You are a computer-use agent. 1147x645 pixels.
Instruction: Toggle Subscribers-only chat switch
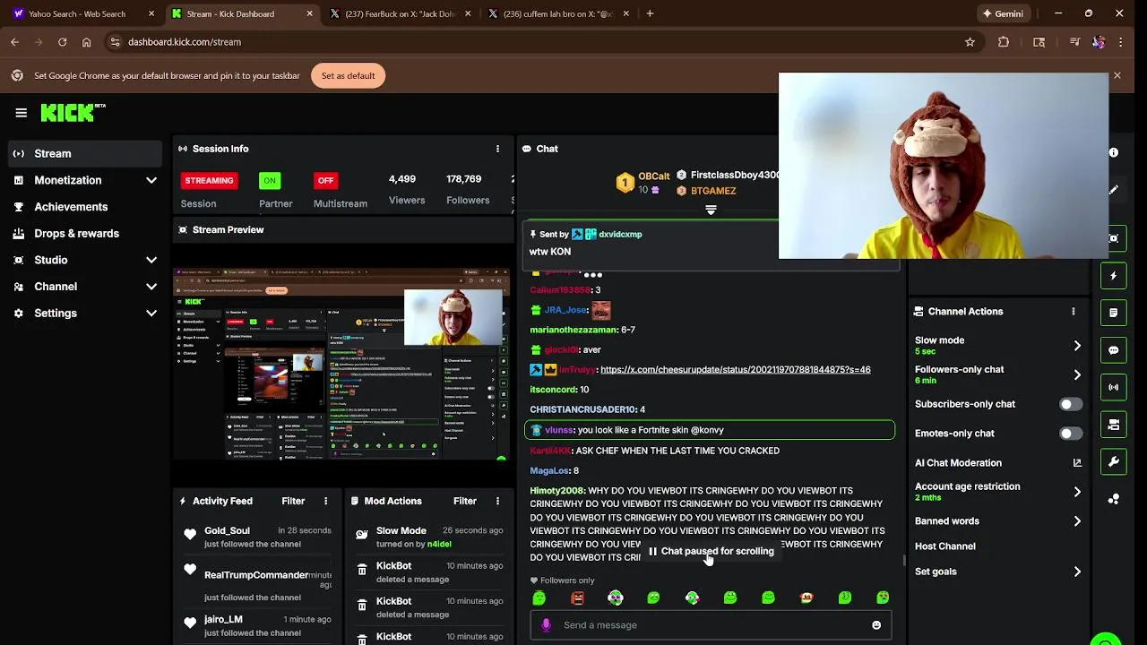coord(1071,404)
